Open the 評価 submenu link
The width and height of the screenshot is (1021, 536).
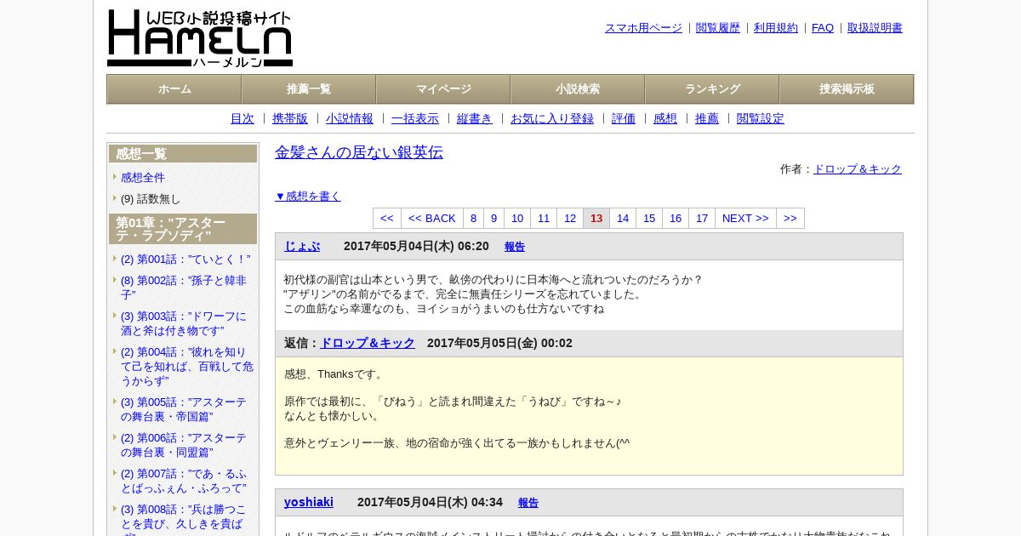[x=624, y=119]
